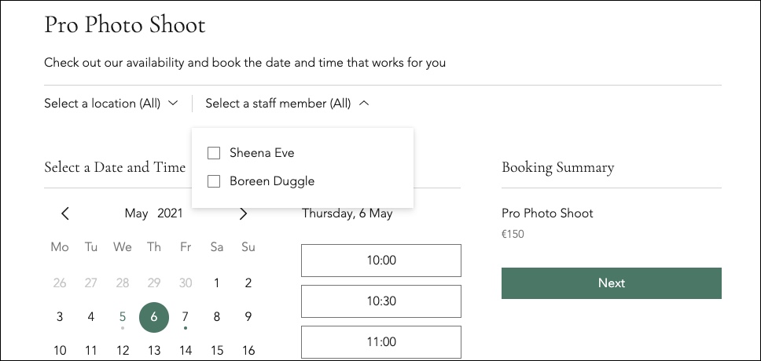This screenshot has height=361, width=761.
Task: Select date 13 on the calendar
Action: click(154, 350)
